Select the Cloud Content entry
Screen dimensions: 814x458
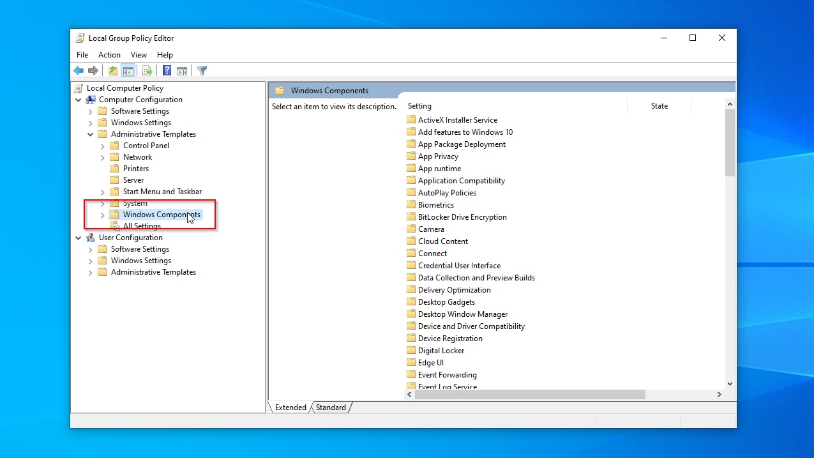(443, 241)
